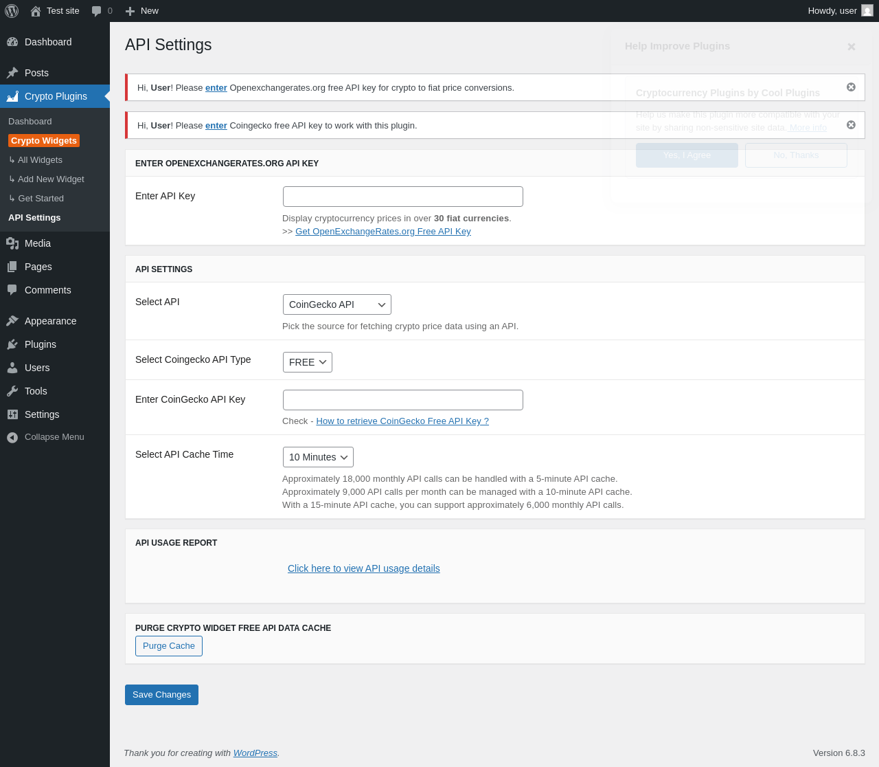Open the comments bubble in admin bar
The width and height of the screenshot is (879, 767).
coord(97,11)
